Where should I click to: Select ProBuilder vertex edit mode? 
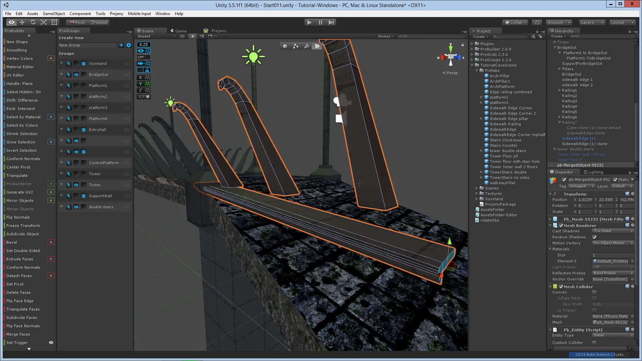[x=296, y=46]
